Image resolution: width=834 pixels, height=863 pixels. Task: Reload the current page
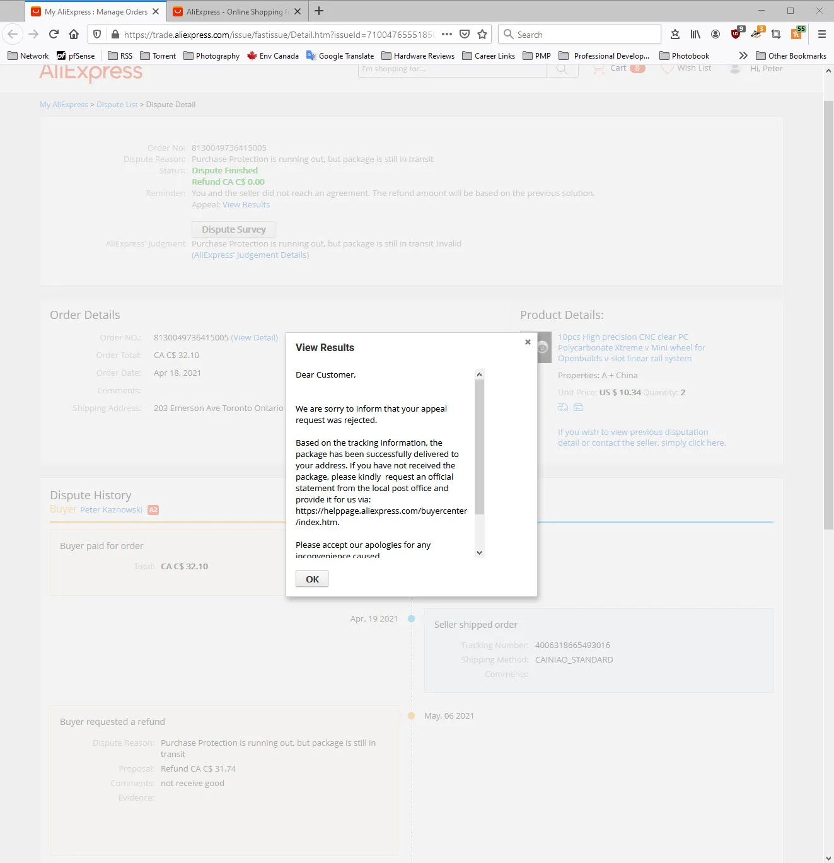click(x=54, y=34)
